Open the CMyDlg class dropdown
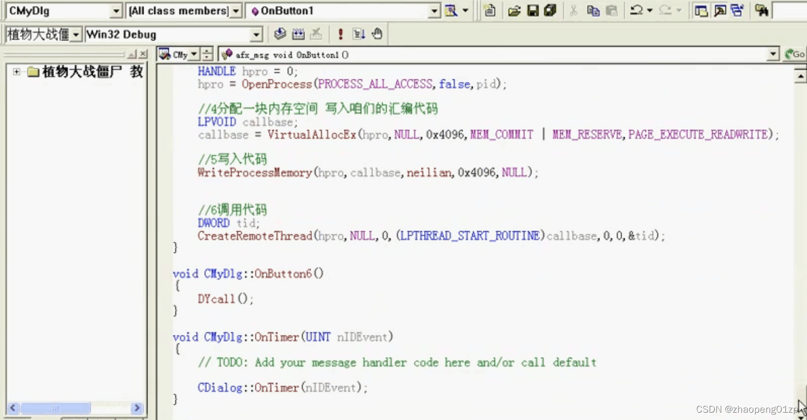This screenshot has width=807, height=420. [116, 11]
